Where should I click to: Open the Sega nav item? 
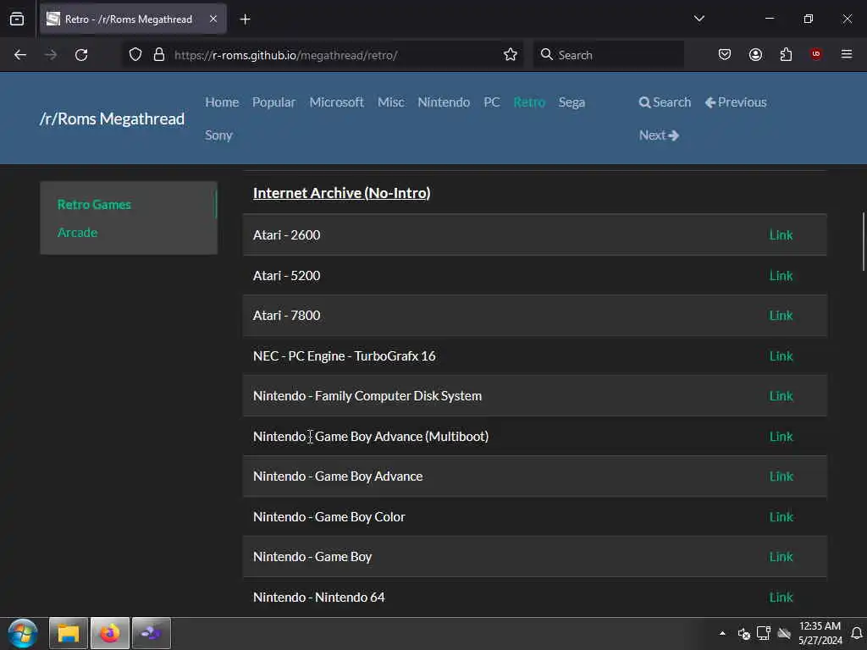pyautogui.click(x=572, y=102)
